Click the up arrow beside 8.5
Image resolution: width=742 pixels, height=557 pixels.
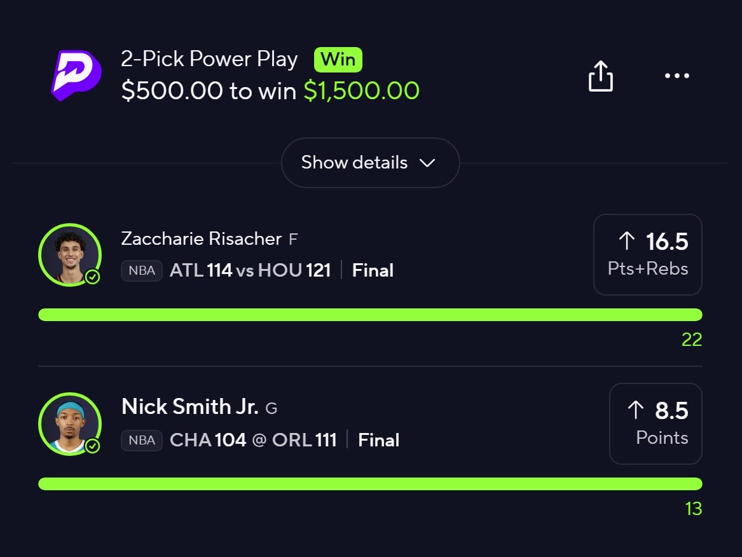(x=636, y=410)
